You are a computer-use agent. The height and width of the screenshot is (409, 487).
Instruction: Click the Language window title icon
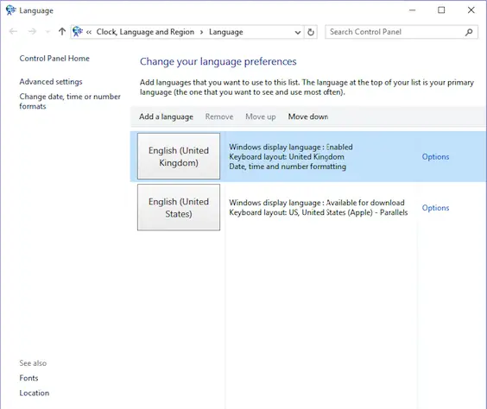(10, 10)
